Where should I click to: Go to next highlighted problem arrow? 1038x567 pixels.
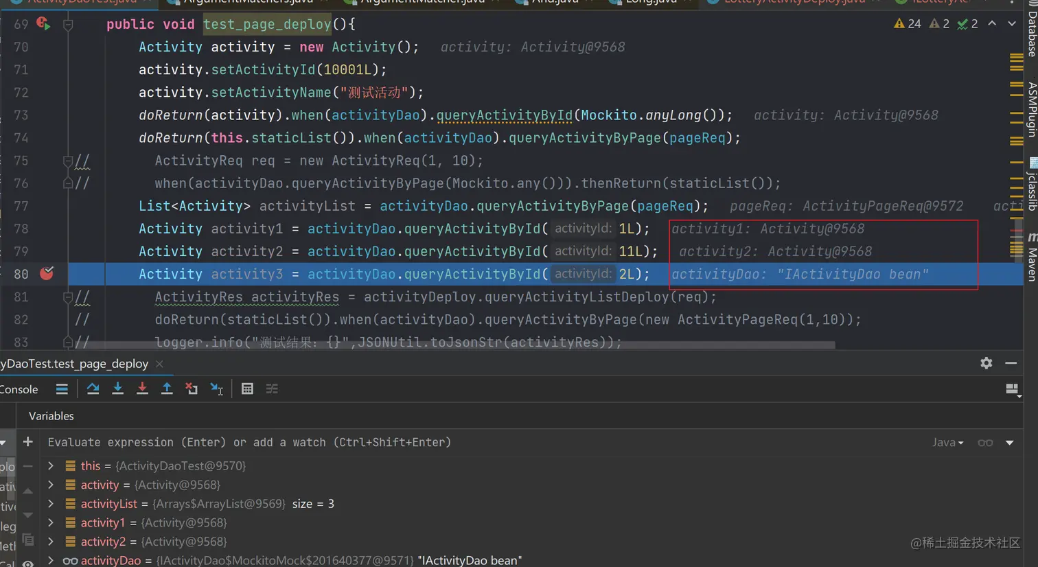pyautogui.click(x=1012, y=23)
